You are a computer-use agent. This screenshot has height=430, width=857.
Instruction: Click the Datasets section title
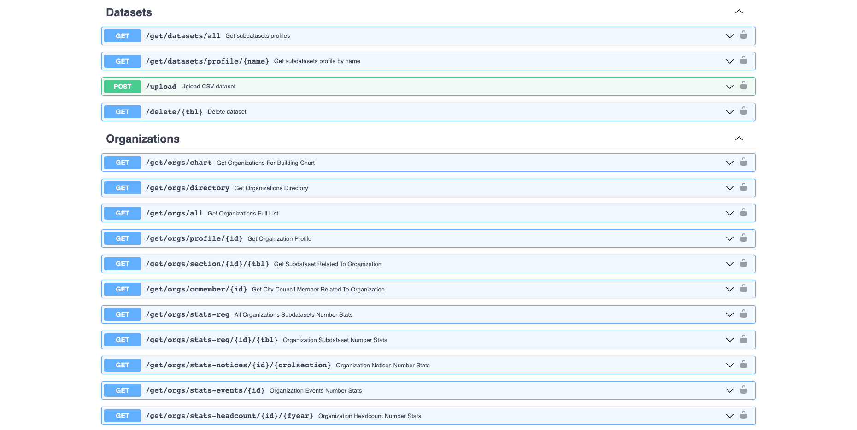[129, 12]
